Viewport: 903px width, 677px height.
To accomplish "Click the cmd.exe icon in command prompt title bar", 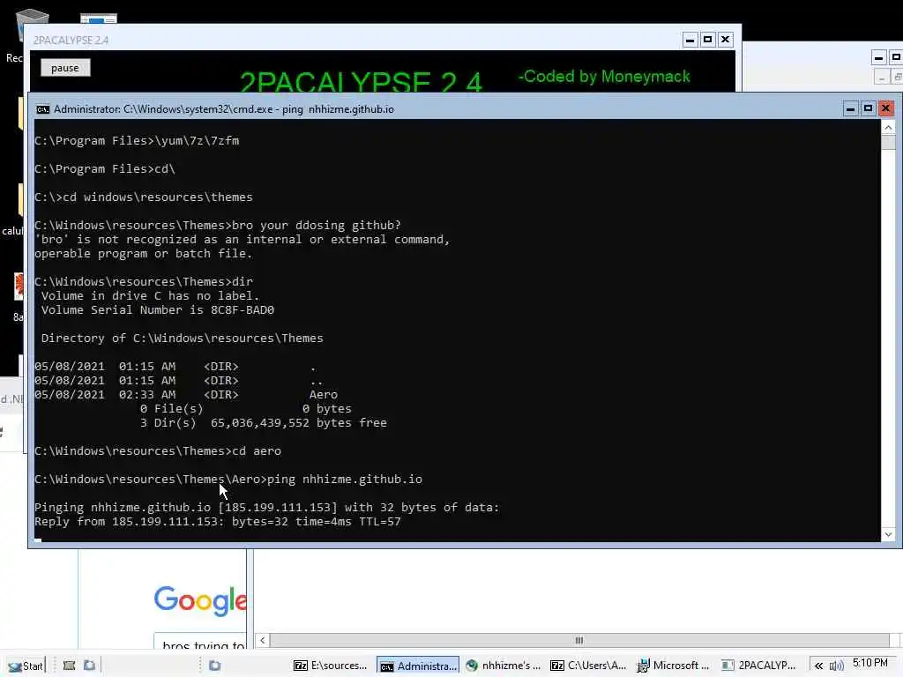I will pyautogui.click(x=42, y=109).
